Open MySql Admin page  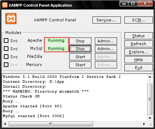coord(106,49)
